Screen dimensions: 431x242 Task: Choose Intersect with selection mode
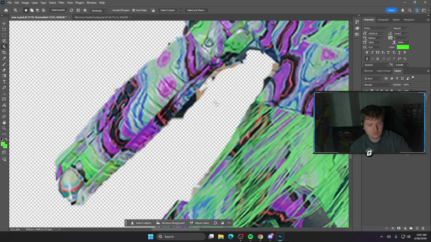click(43, 10)
